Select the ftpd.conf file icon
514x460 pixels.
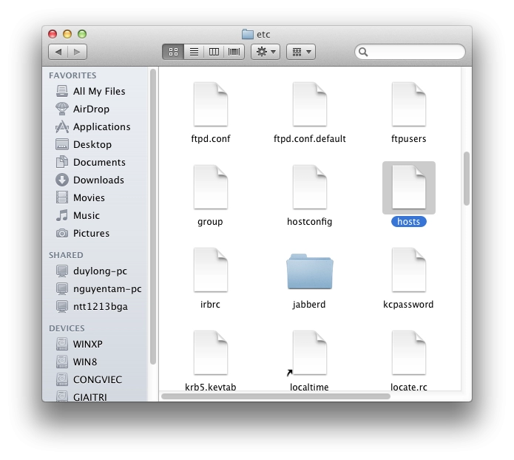point(211,104)
